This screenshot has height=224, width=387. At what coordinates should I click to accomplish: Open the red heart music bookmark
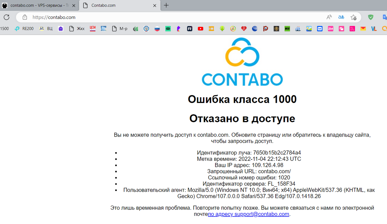click(x=244, y=29)
